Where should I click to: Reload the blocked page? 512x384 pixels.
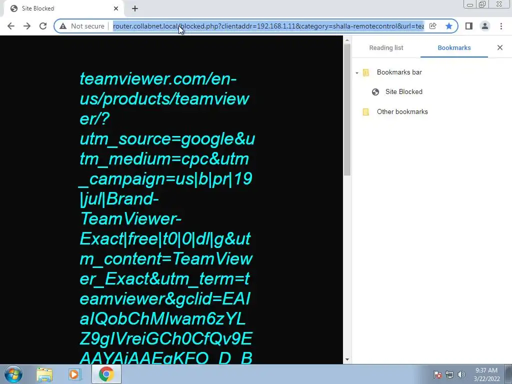[43, 26]
